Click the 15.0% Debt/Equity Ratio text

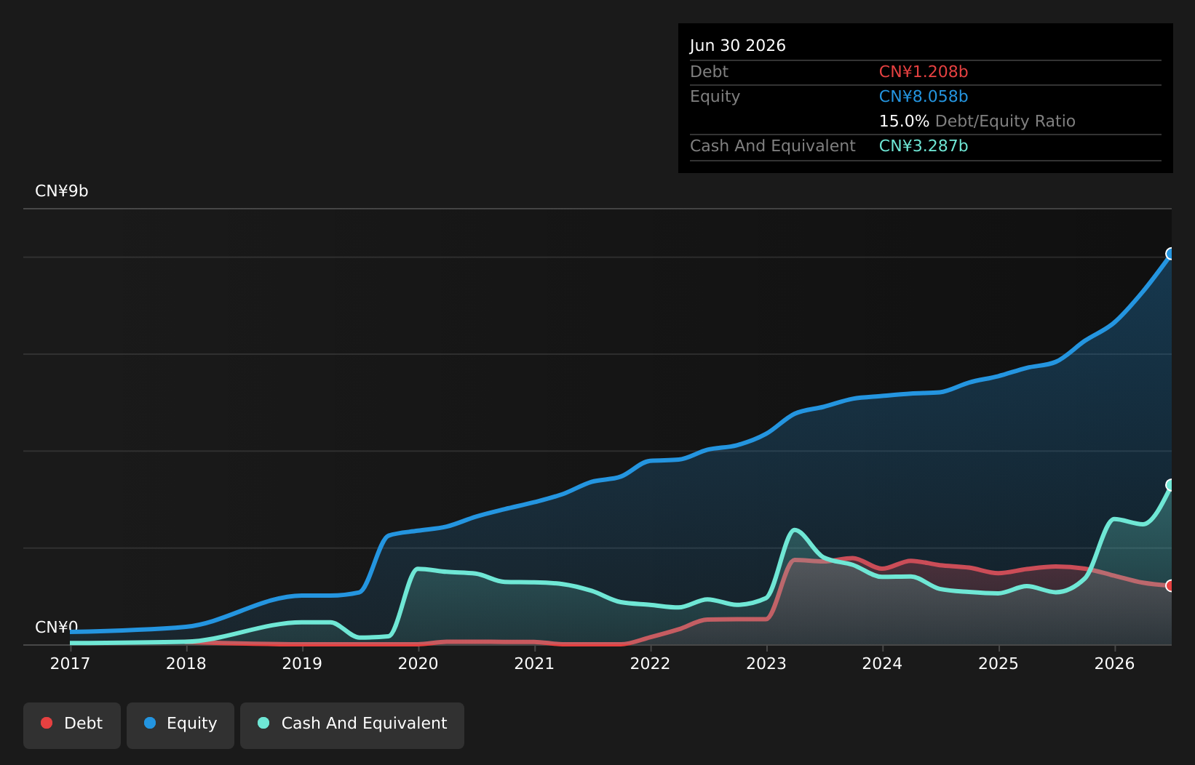coord(977,121)
